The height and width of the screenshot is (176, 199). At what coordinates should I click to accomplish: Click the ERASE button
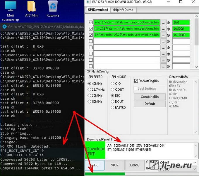(x=135, y=165)
